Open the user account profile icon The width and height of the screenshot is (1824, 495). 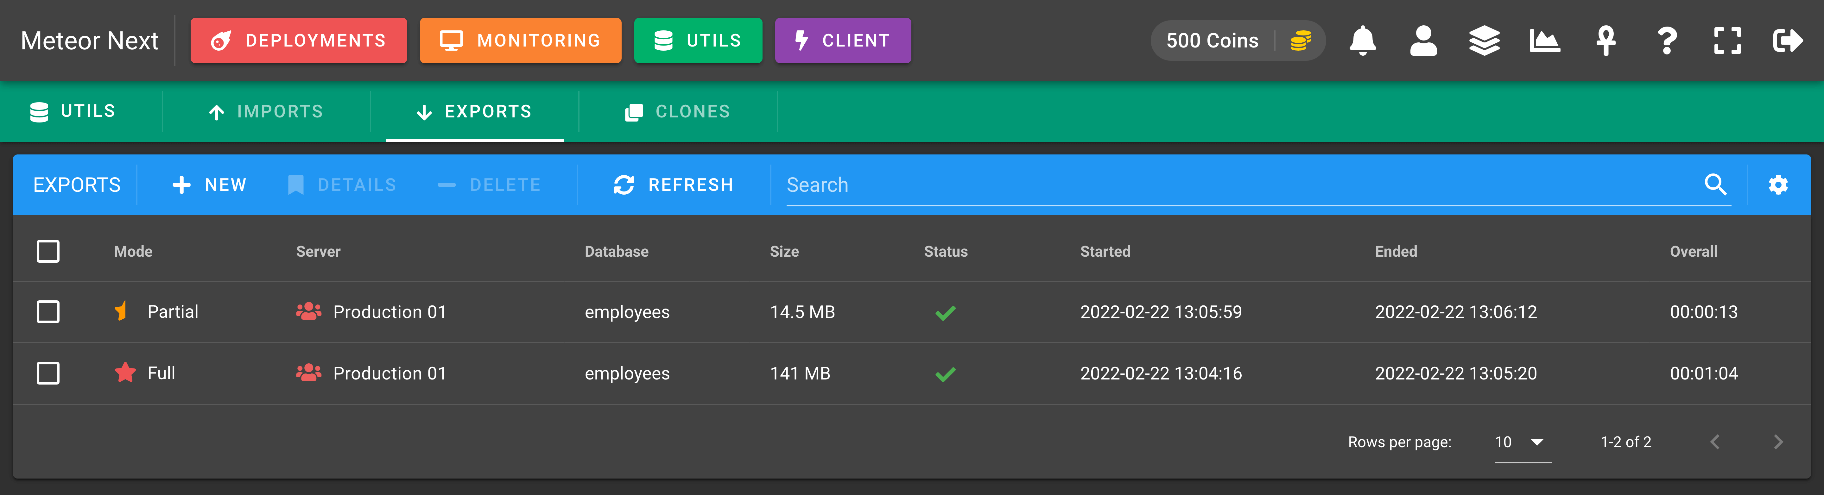pyautogui.click(x=1423, y=41)
